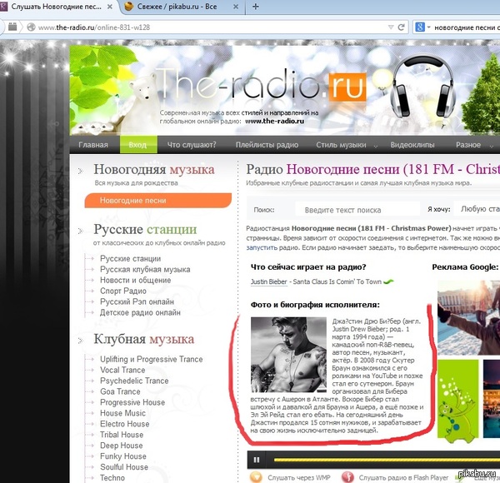
Task: Open Funky House link
Action: pyautogui.click(x=123, y=456)
